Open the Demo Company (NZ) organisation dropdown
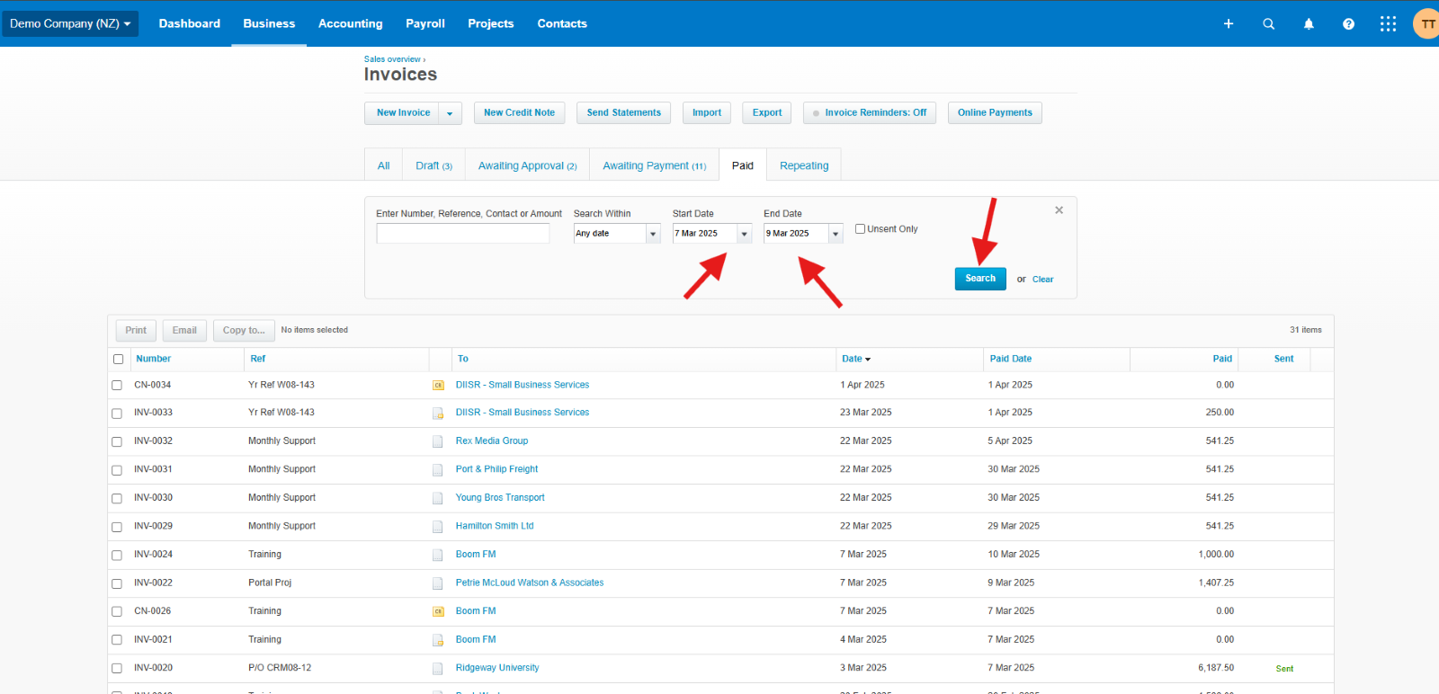The image size is (1439, 694). click(70, 23)
